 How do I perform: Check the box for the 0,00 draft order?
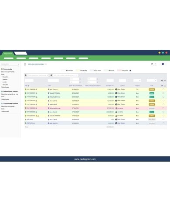click(x=163, y=120)
